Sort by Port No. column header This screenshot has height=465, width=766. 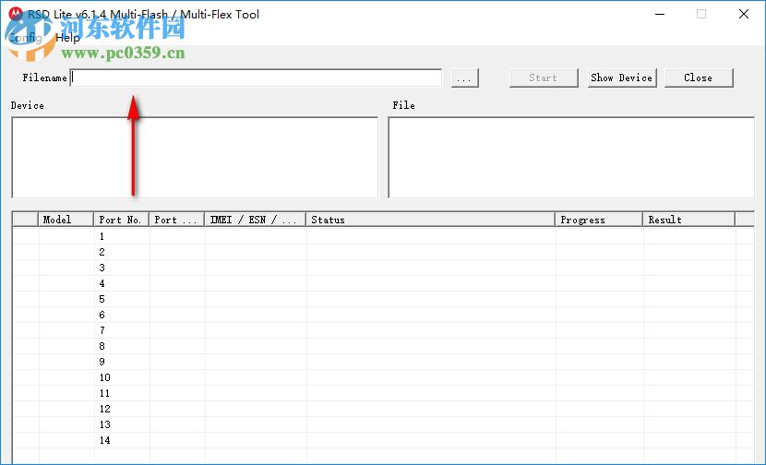(121, 220)
